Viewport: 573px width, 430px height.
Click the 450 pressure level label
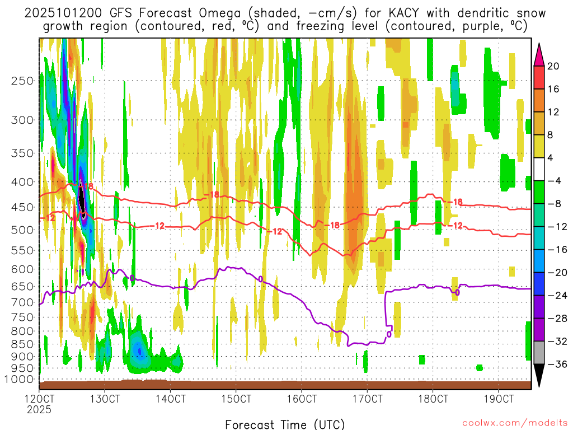(x=22, y=207)
